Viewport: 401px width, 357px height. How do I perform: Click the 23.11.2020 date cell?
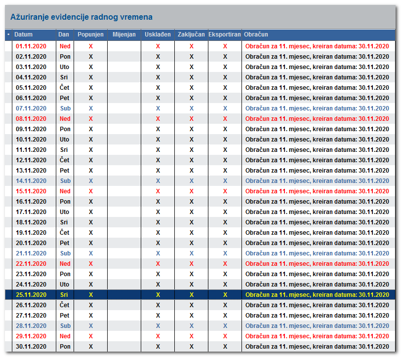[x=31, y=274]
